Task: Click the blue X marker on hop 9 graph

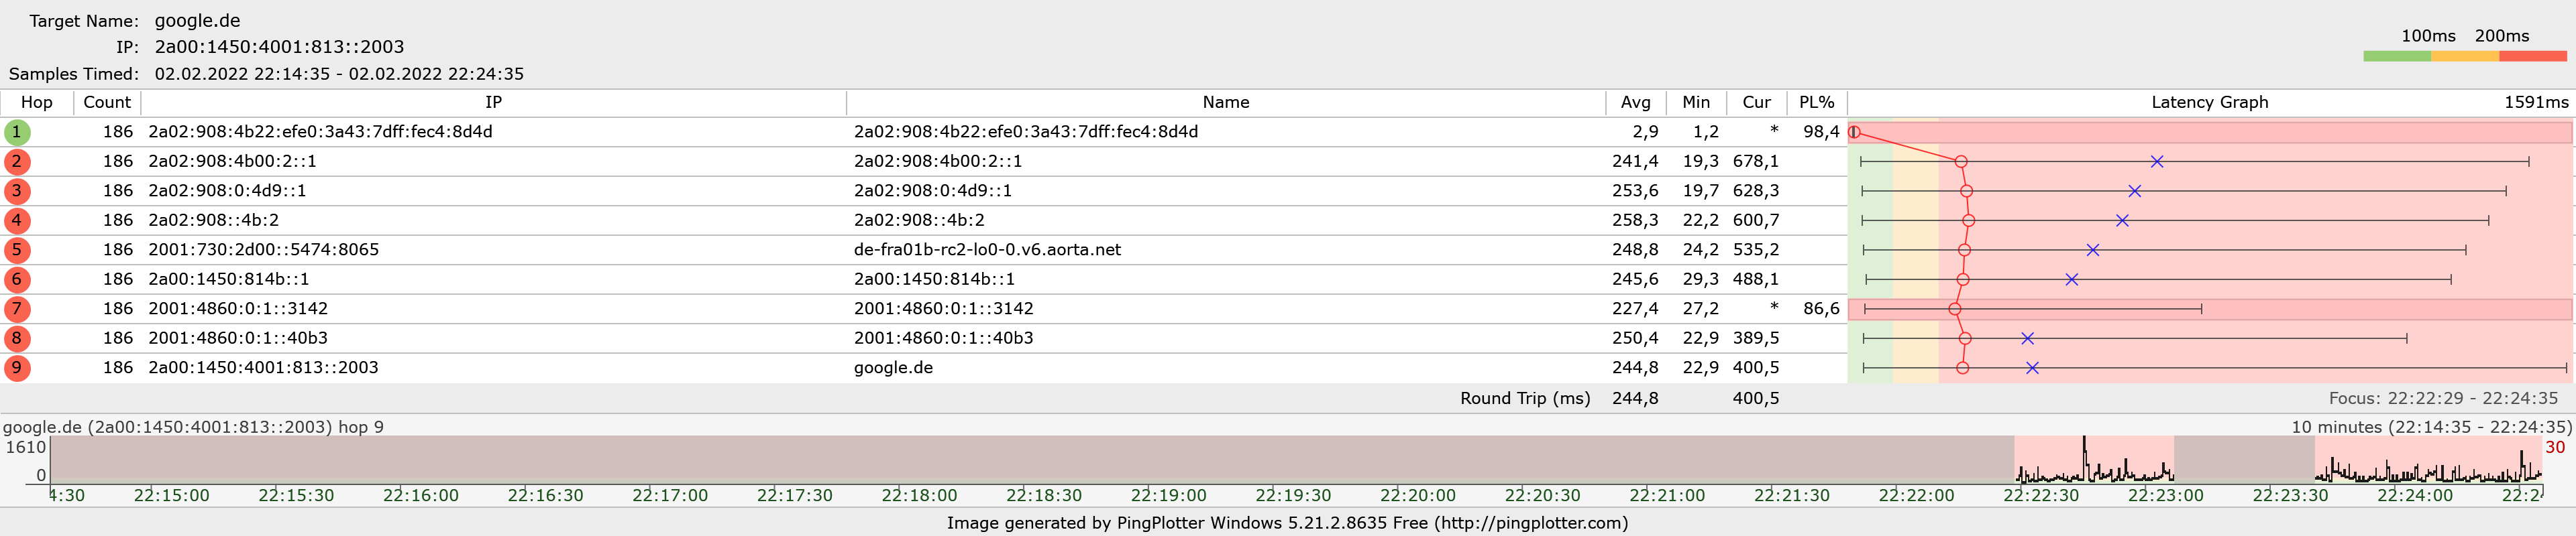Action: coord(2032,368)
